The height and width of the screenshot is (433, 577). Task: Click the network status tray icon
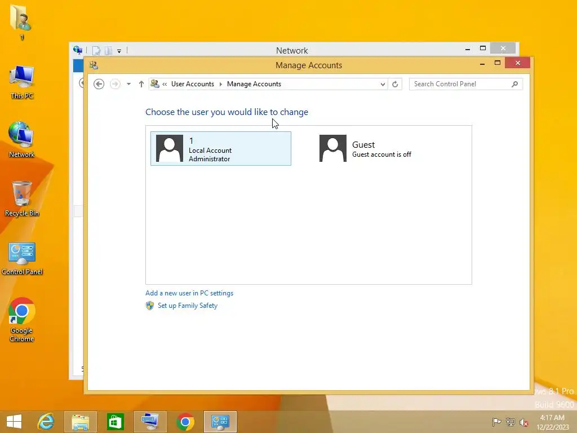tap(511, 422)
